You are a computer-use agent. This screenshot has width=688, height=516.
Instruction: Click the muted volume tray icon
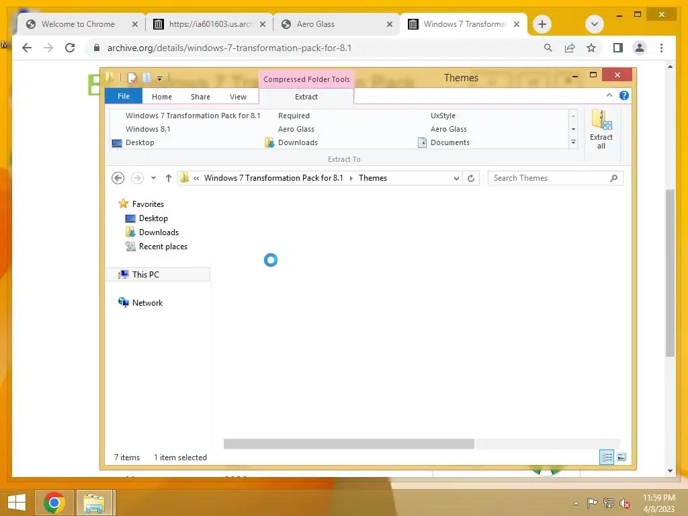coord(624,503)
